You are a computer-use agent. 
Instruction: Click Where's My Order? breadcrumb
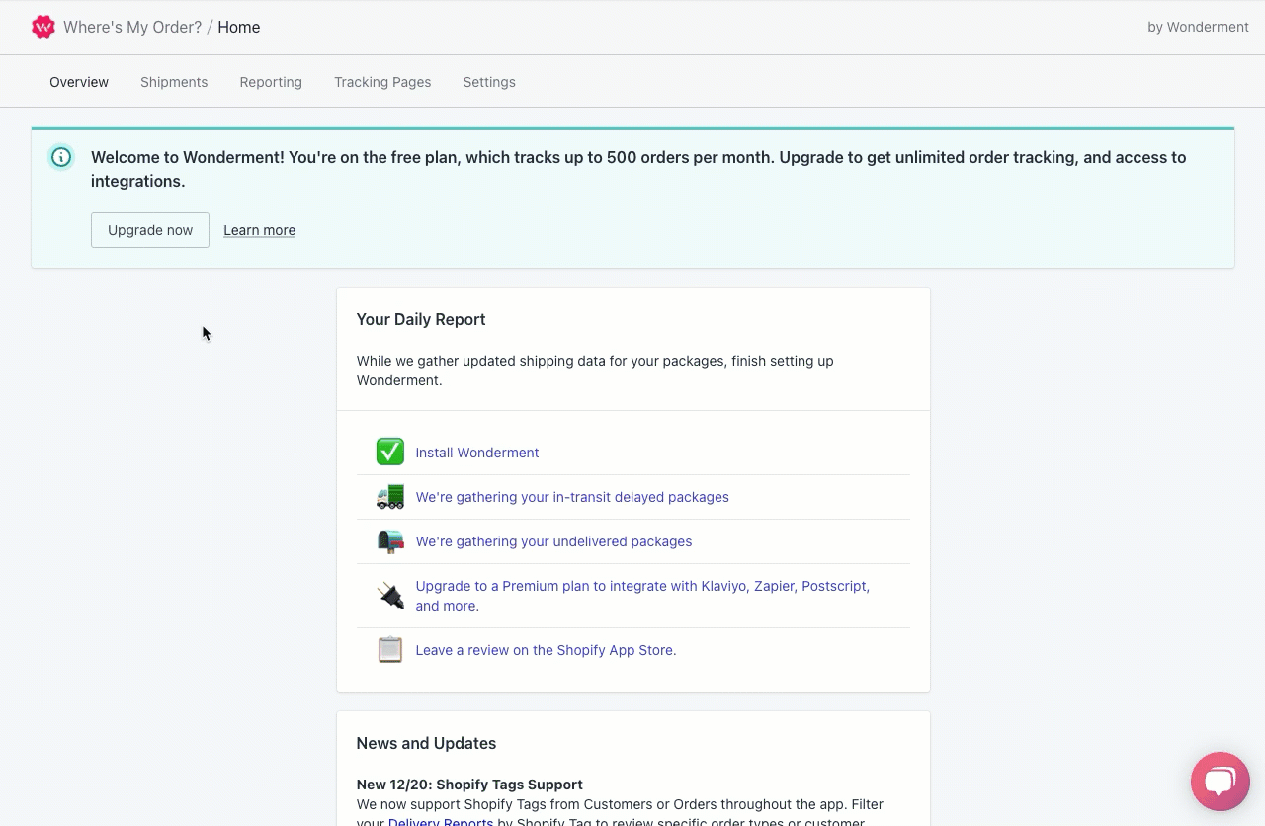click(132, 27)
